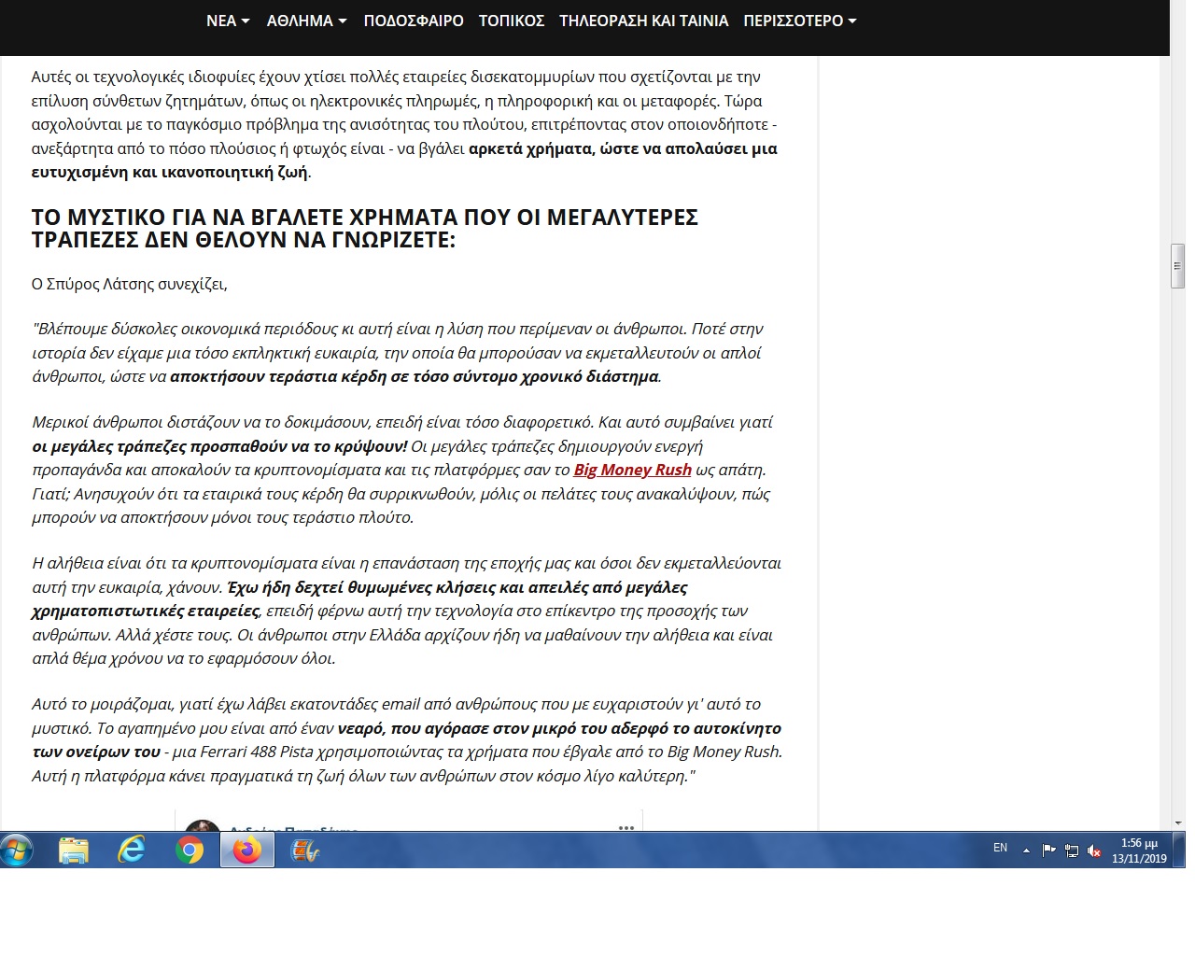
Task: Click bold text 'ευτυχισμένη και ικανοποιητική ζωή'
Action: point(169,172)
